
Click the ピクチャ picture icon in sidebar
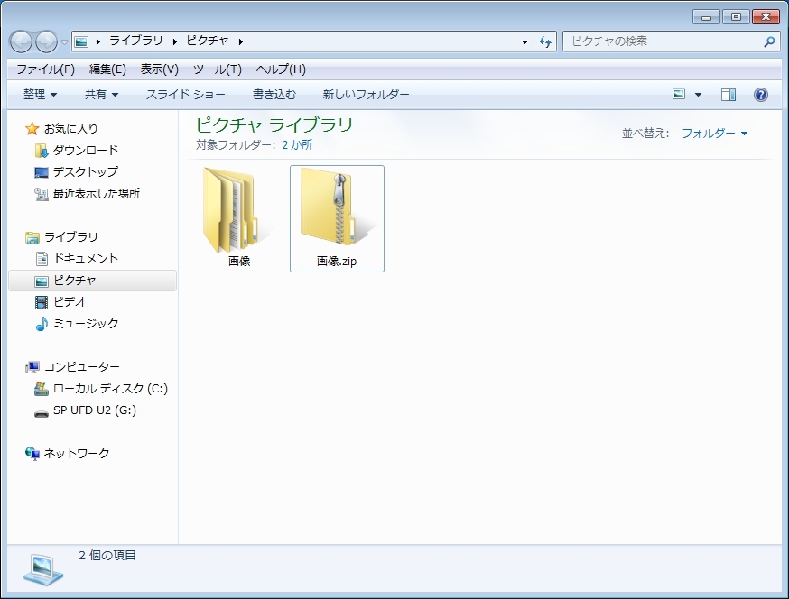(42, 281)
